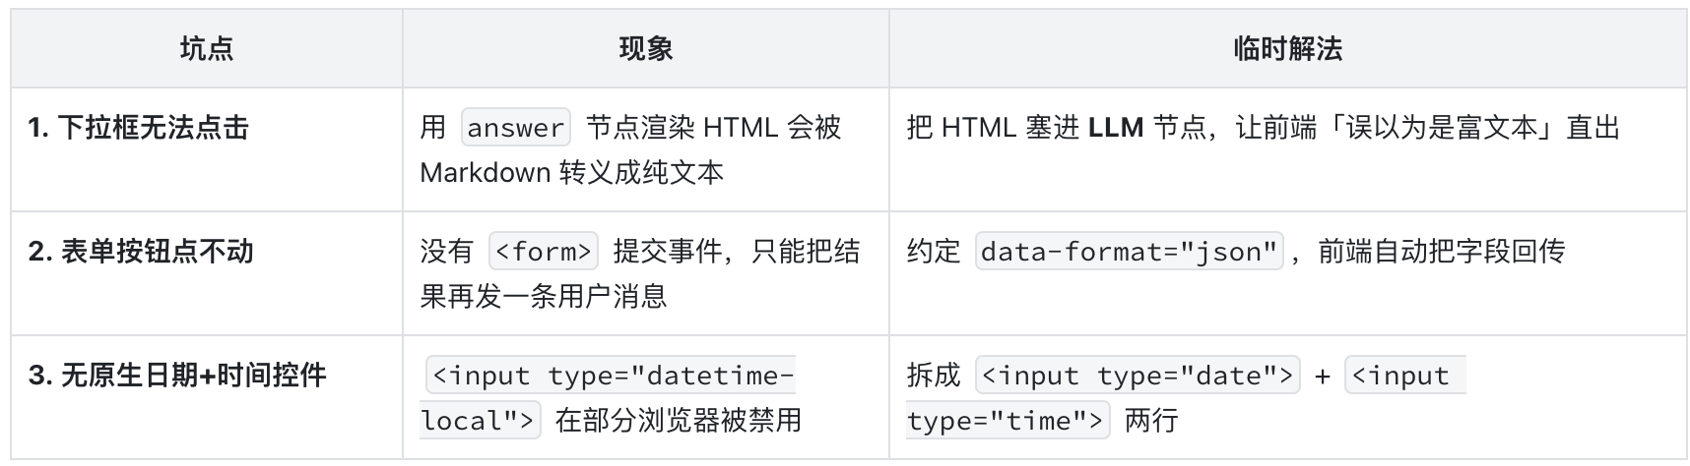Click the 临时解法 column header
Image resolution: width=1690 pixels, height=466 pixels.
point(1287,49)
